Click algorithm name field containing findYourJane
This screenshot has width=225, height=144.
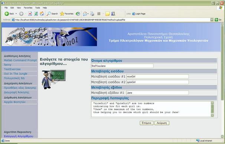[122, 66]
